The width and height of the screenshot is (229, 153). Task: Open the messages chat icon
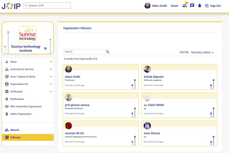tap(192, 6)
